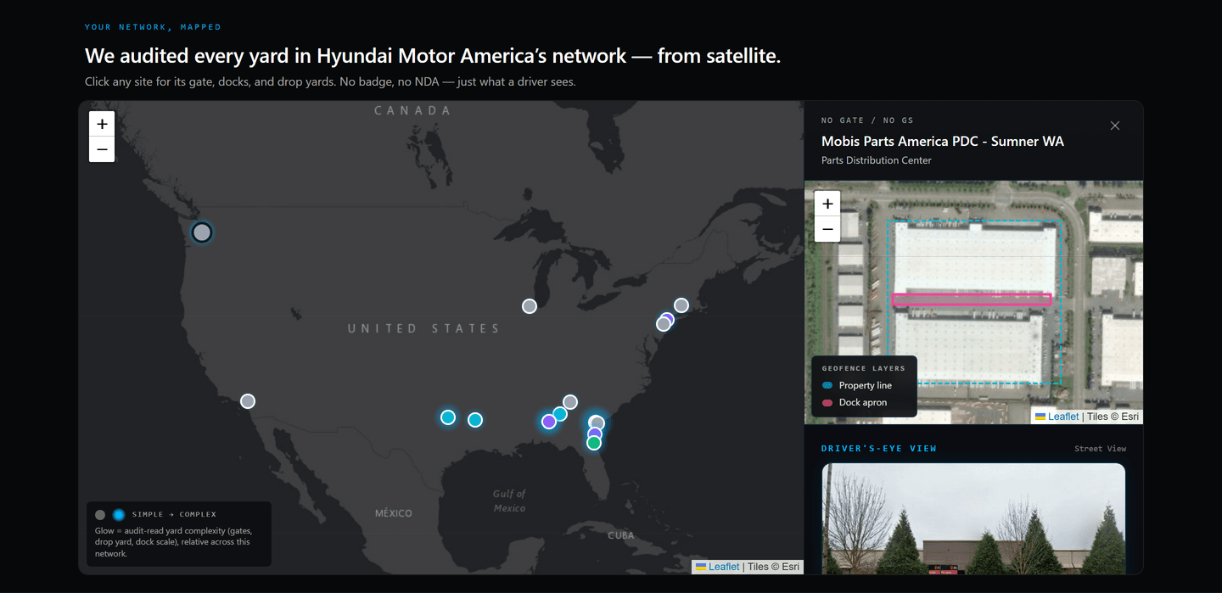1222x593 pixels.
Task: Open the gray marker on the Georgia coast
Action: click(x=597, y=423)
